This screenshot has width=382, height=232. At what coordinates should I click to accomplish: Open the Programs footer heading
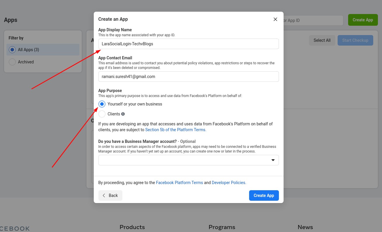click(222, 227)
